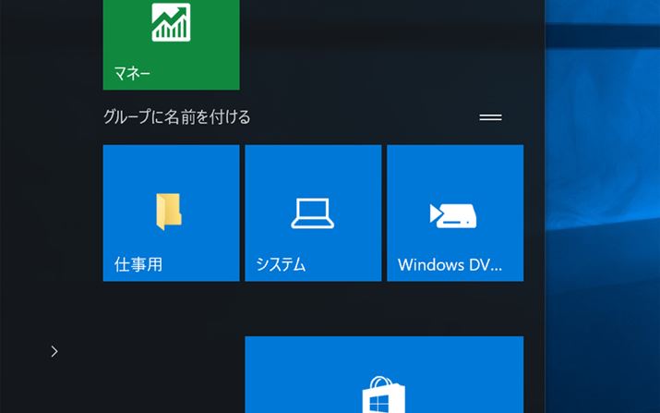Open the Store tile
The height and width of the screenshot is (413, 660).
(x=384, y=374)
